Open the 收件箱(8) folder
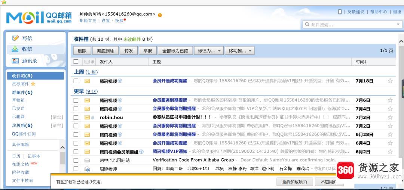Image resolution: width=404 pixels, height=190 pixels. coord(36,76)
